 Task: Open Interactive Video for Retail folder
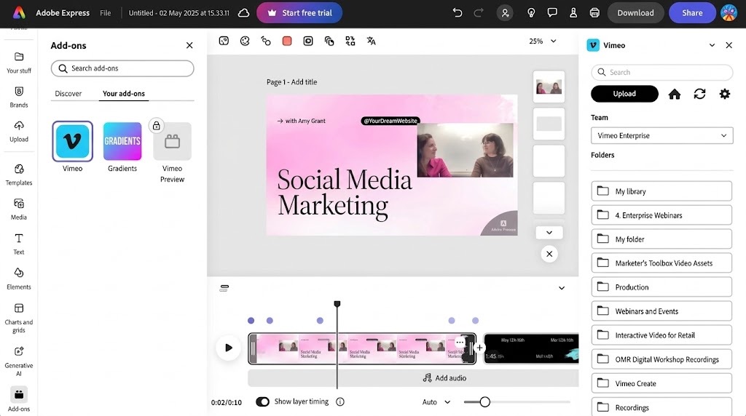tap(661, 335)
